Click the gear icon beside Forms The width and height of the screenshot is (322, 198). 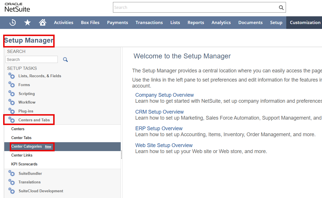pos(11,85)
